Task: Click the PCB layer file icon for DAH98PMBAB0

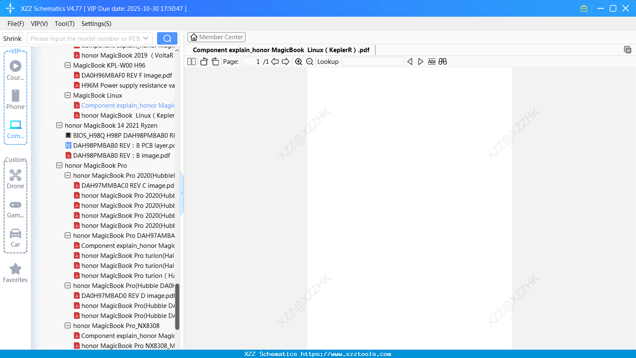Action: (x=68, y=146)
